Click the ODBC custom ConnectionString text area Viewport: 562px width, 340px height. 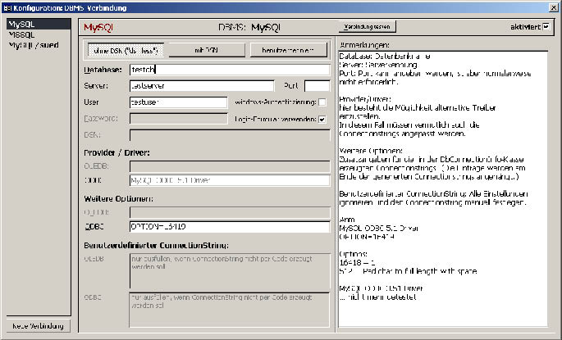(x=230, y=310)
